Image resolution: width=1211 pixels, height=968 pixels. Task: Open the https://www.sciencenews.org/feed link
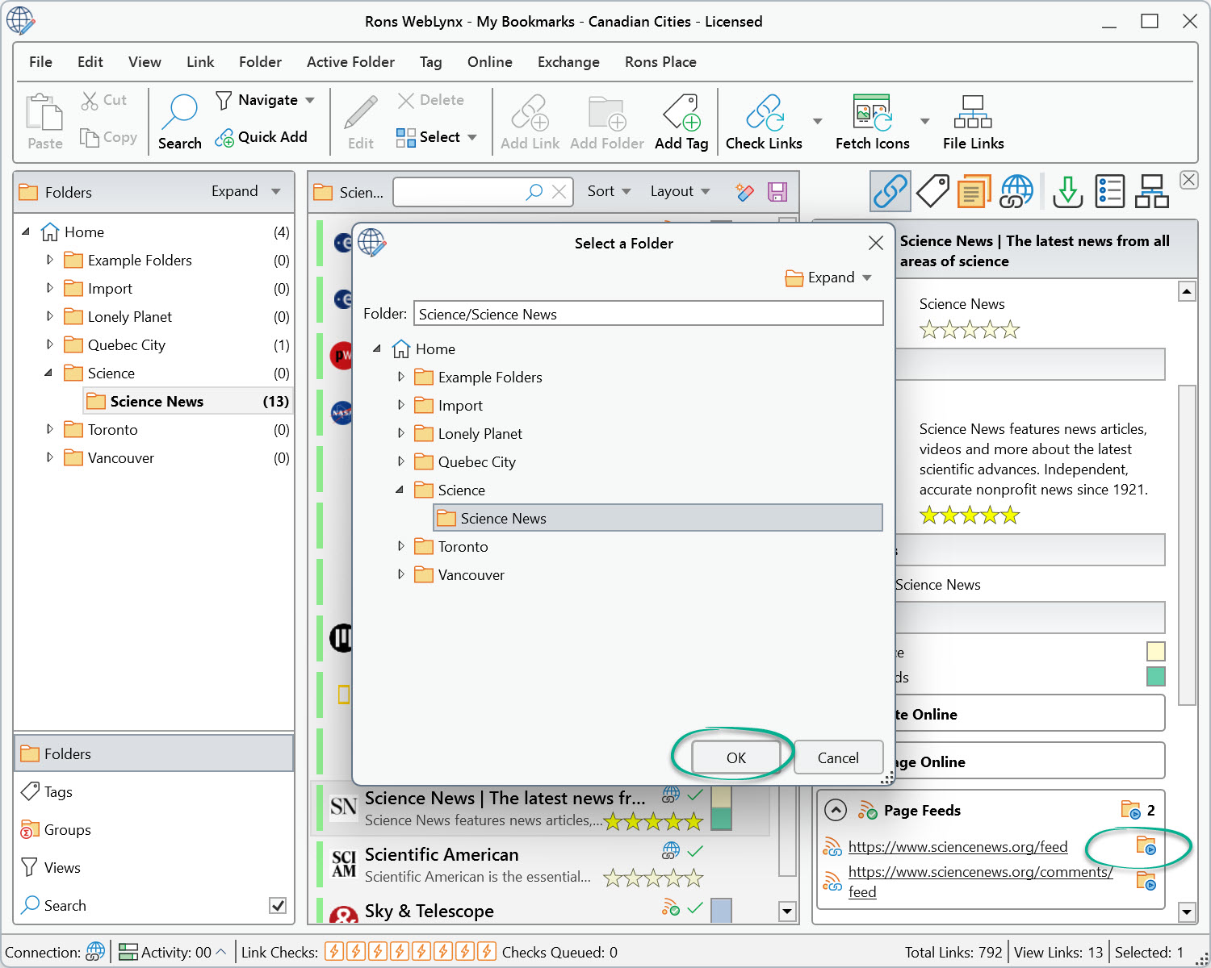[957, 847]
